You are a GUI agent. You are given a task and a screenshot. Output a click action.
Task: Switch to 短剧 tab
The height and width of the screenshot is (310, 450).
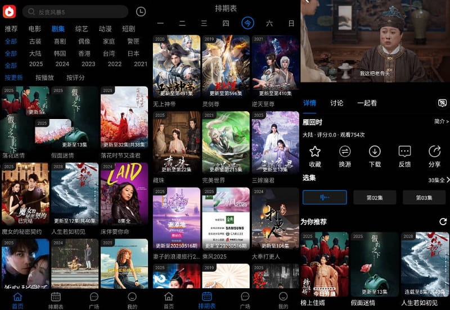[x=129, y=29]
